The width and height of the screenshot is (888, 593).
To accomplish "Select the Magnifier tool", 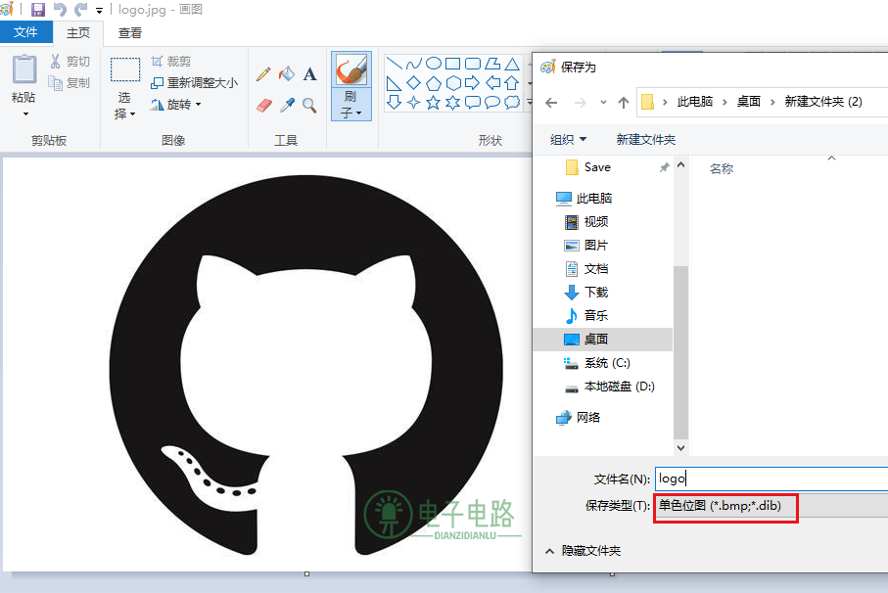I will point(309,105).
